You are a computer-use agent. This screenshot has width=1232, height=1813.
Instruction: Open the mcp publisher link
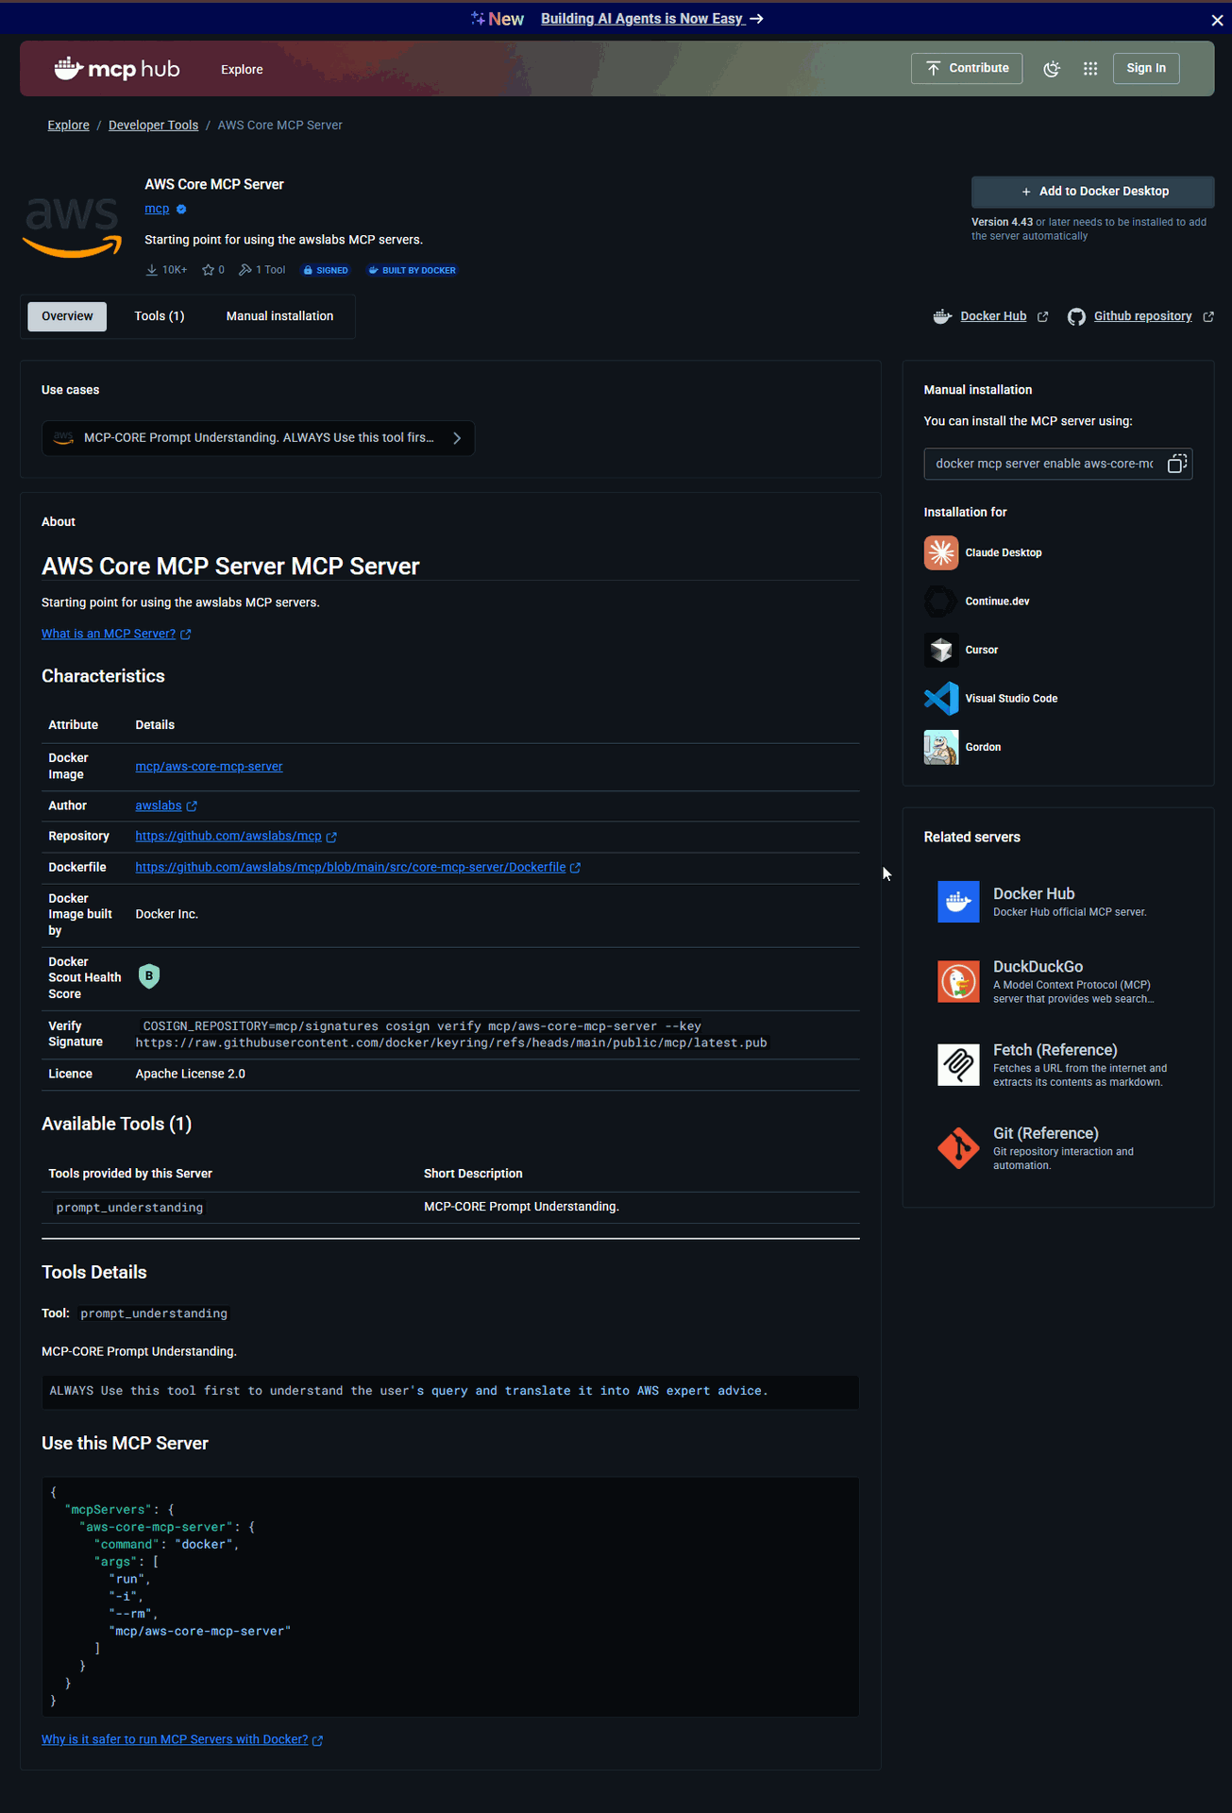[x=157, y=209]
